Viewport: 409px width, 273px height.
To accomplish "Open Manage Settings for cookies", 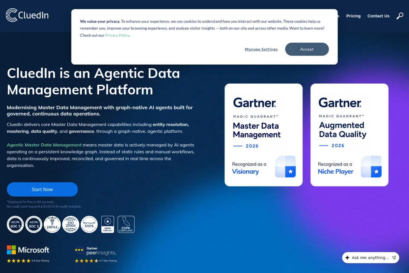I will tap(261, 49).
